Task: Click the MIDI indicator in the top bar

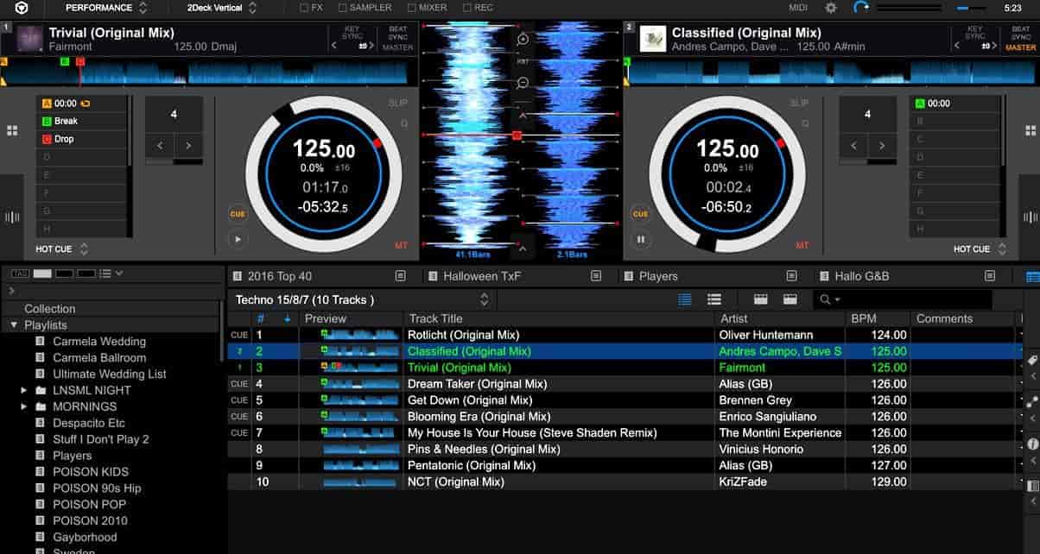Action: click(x=796, y=8)
